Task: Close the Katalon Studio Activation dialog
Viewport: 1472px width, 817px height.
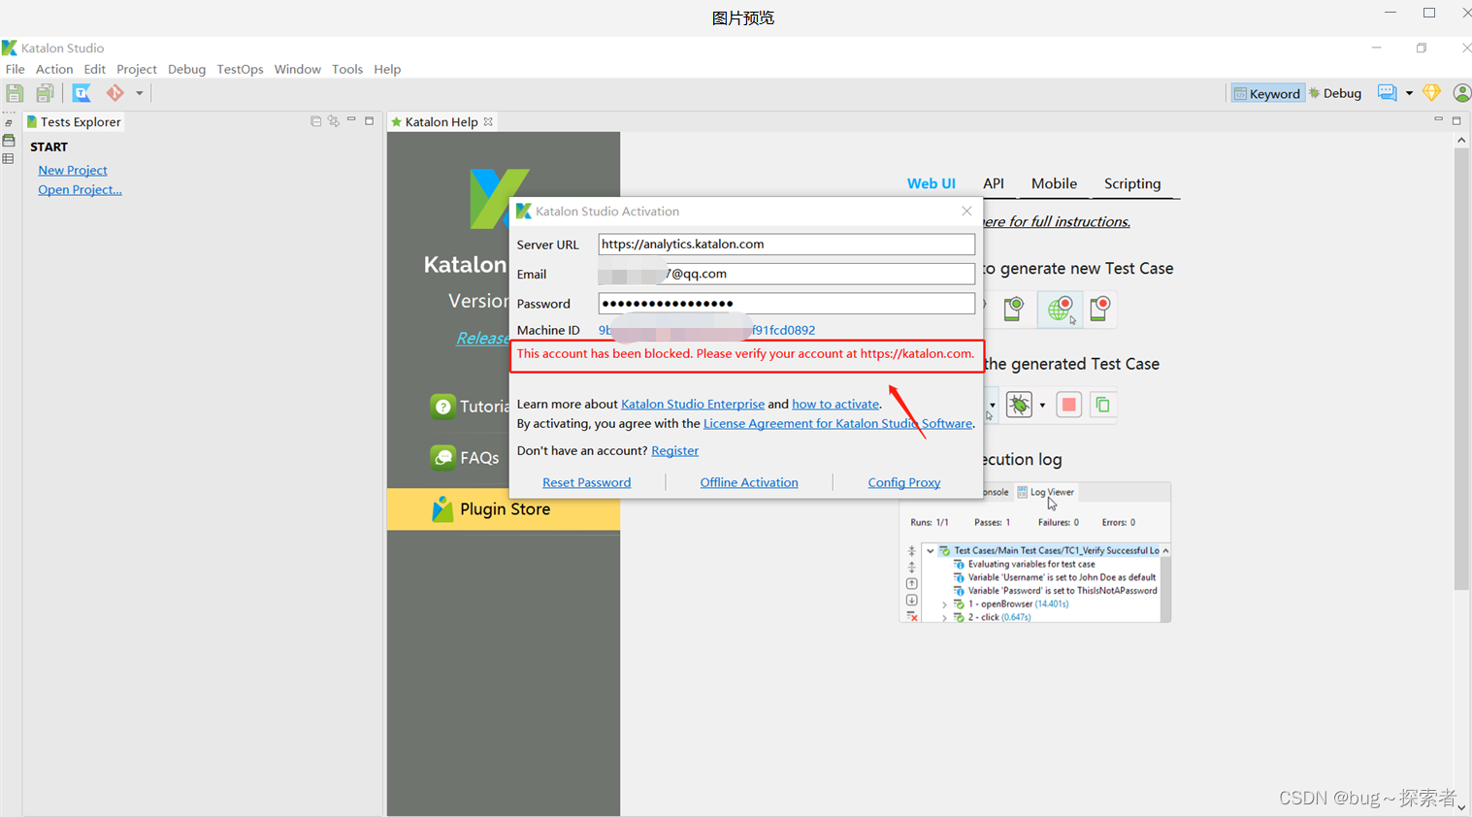Action: (x=966, y=211)
